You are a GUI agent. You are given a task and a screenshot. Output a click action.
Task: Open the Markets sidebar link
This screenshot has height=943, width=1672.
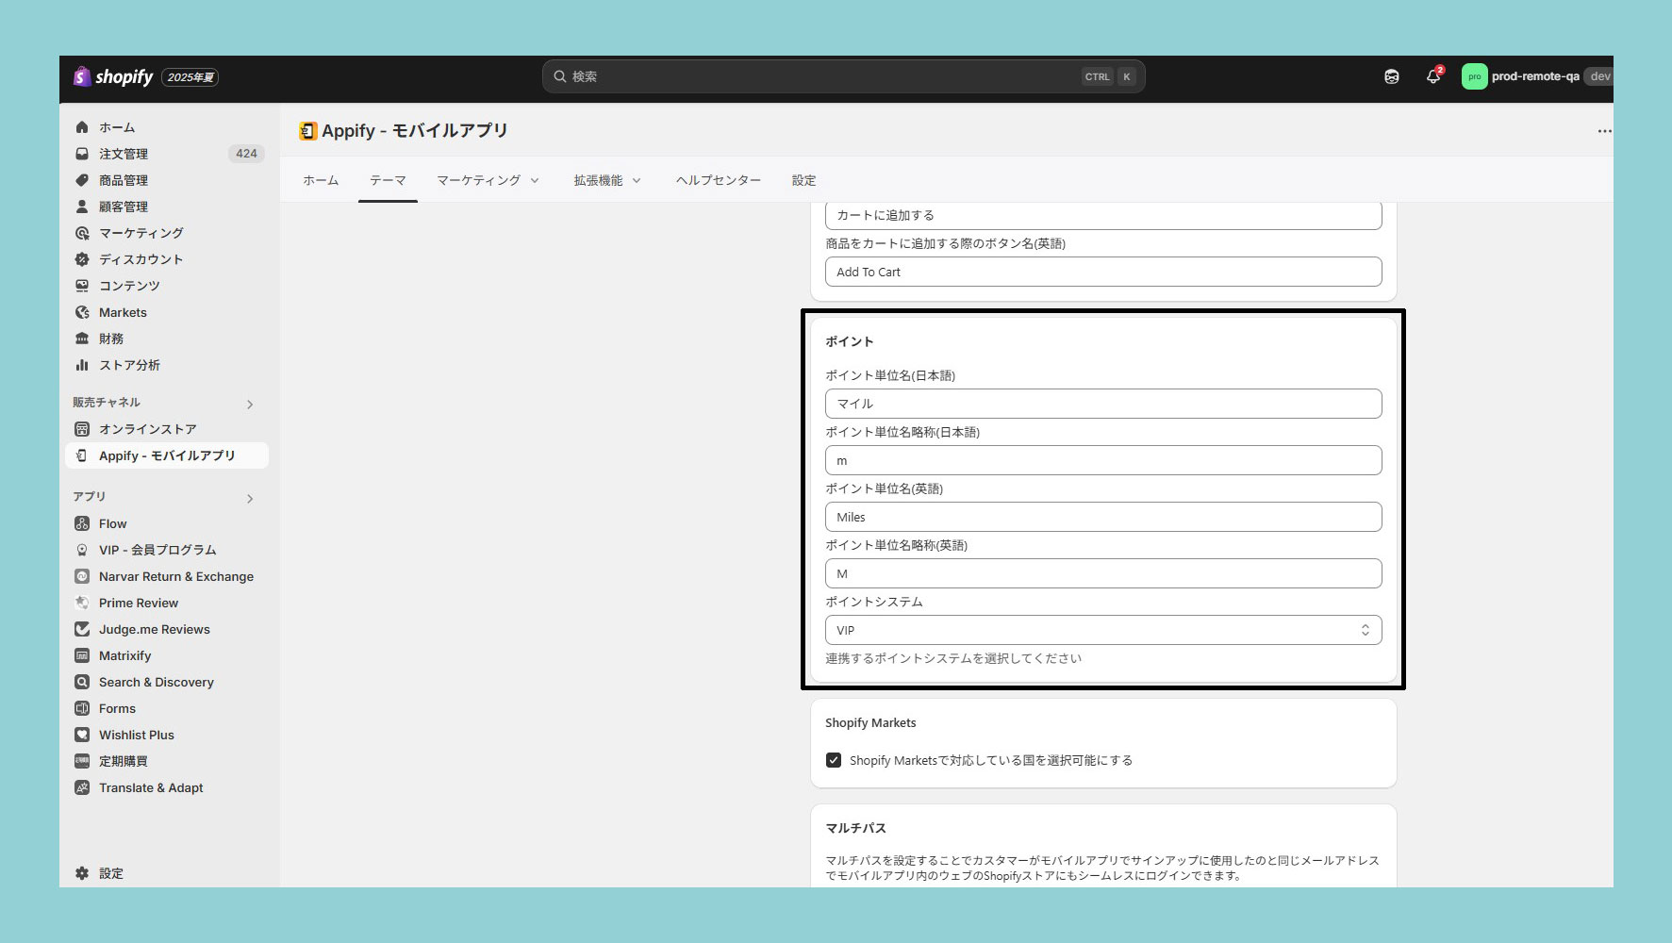pos(123,312)
